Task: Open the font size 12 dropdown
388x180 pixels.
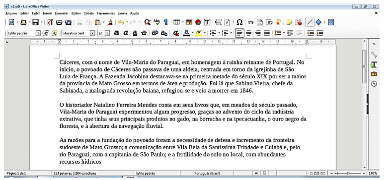Action: pos(107,33)
